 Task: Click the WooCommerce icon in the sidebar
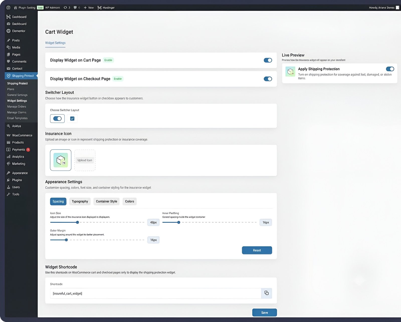pos(9,135)
